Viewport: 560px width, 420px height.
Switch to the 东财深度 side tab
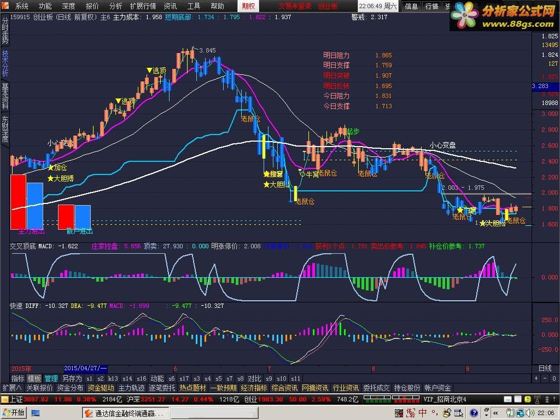tap(5, 129)
